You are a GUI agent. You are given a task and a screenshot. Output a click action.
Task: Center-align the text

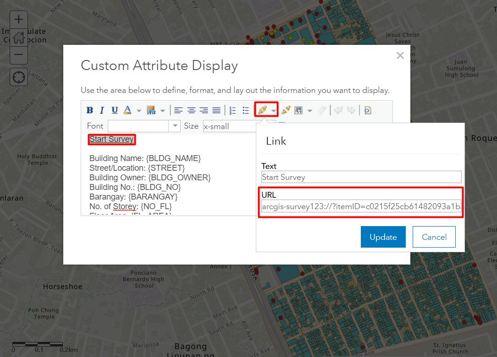click(191, 110)
